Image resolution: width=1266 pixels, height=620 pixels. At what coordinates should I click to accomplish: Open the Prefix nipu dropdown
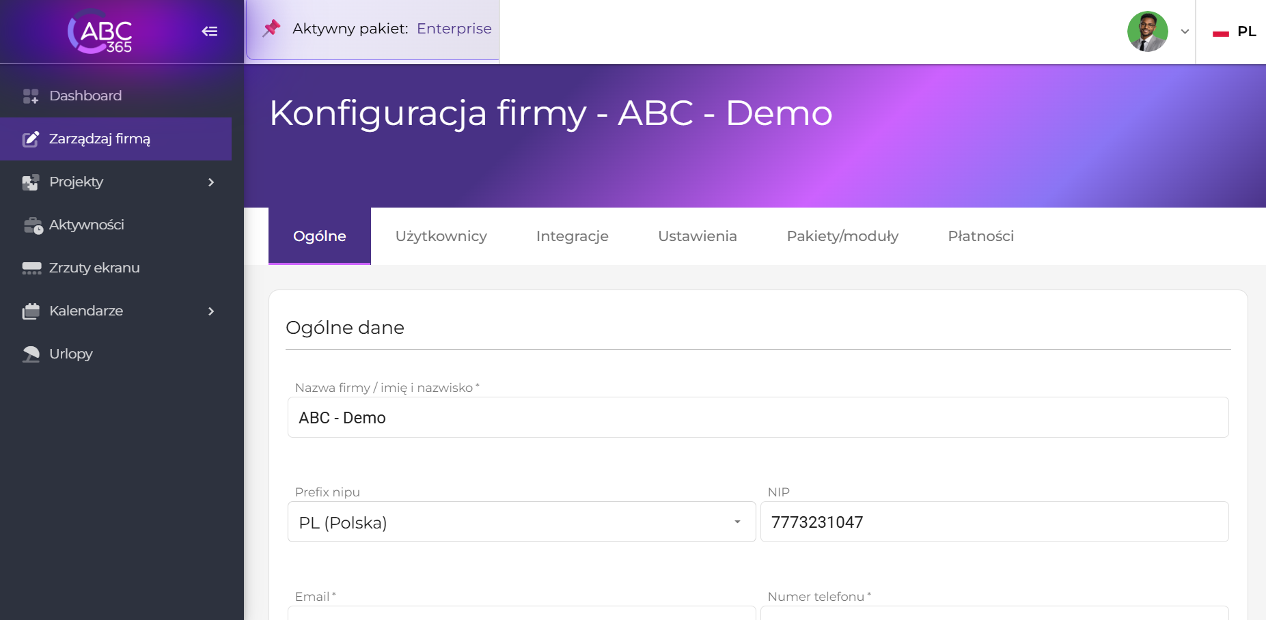click(x=737, y=522)
